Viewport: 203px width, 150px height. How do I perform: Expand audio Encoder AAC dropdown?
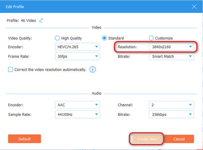(77, 105)
